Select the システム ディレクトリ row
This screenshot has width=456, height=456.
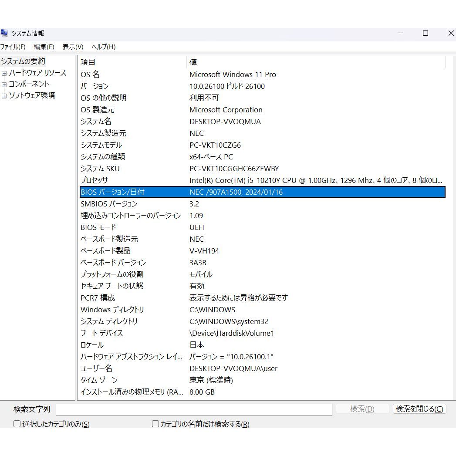(x=262, y=321)
